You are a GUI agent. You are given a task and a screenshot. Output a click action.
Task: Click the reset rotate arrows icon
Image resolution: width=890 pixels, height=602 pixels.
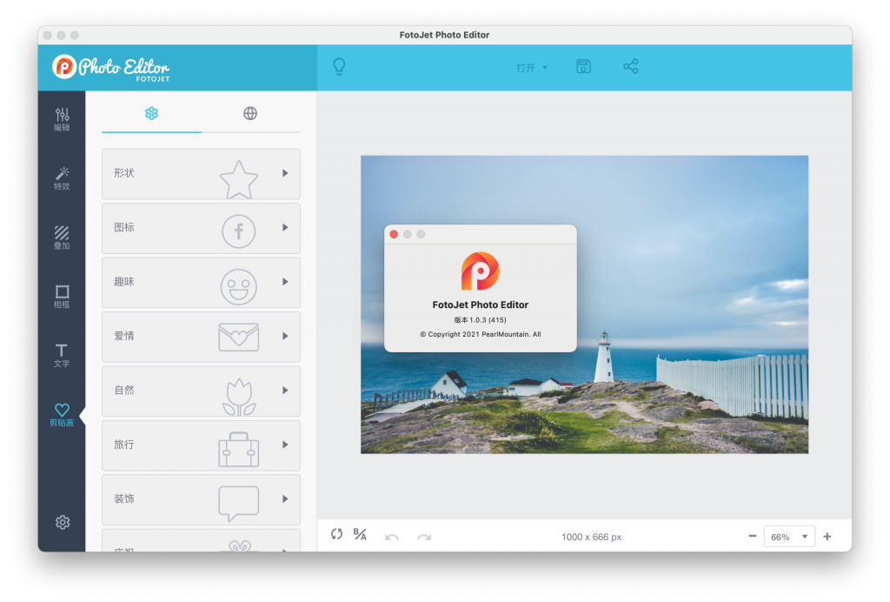336,534
